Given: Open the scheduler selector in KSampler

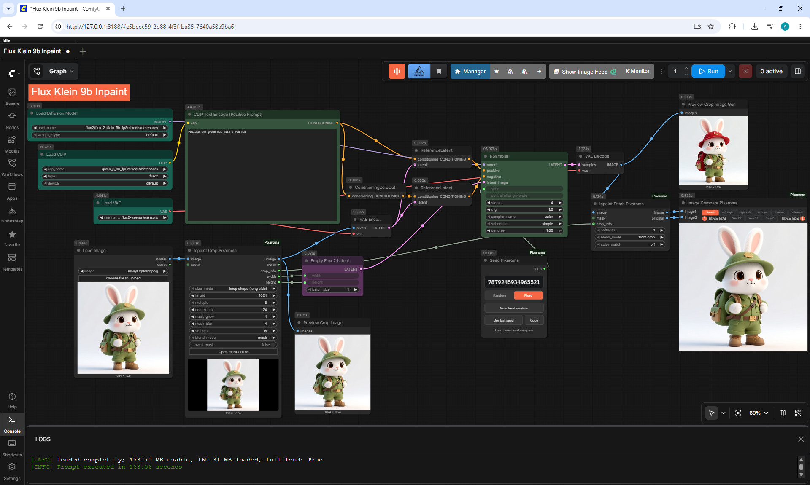Looking at the screenshot, I should click(x=524, y=224).
